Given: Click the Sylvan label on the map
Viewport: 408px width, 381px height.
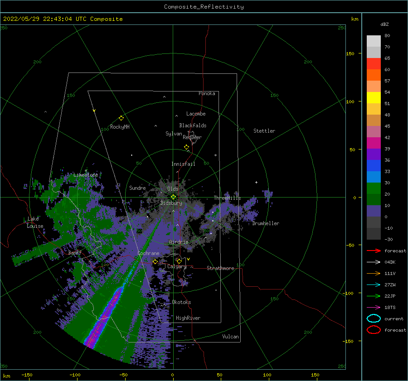Looking at the screenshot, I should coord(174,134).
